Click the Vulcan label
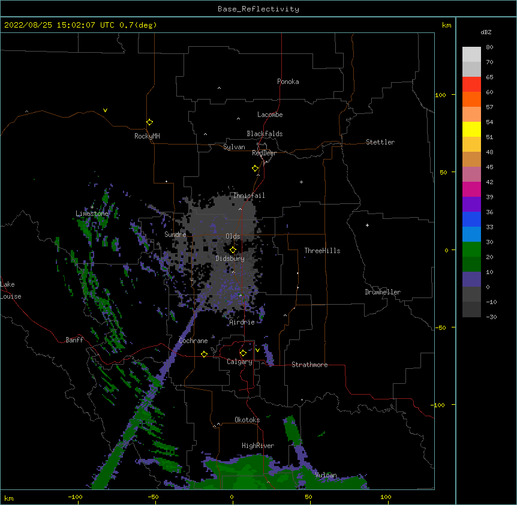Viewport: 517px width, 505px height. (326, 475)
